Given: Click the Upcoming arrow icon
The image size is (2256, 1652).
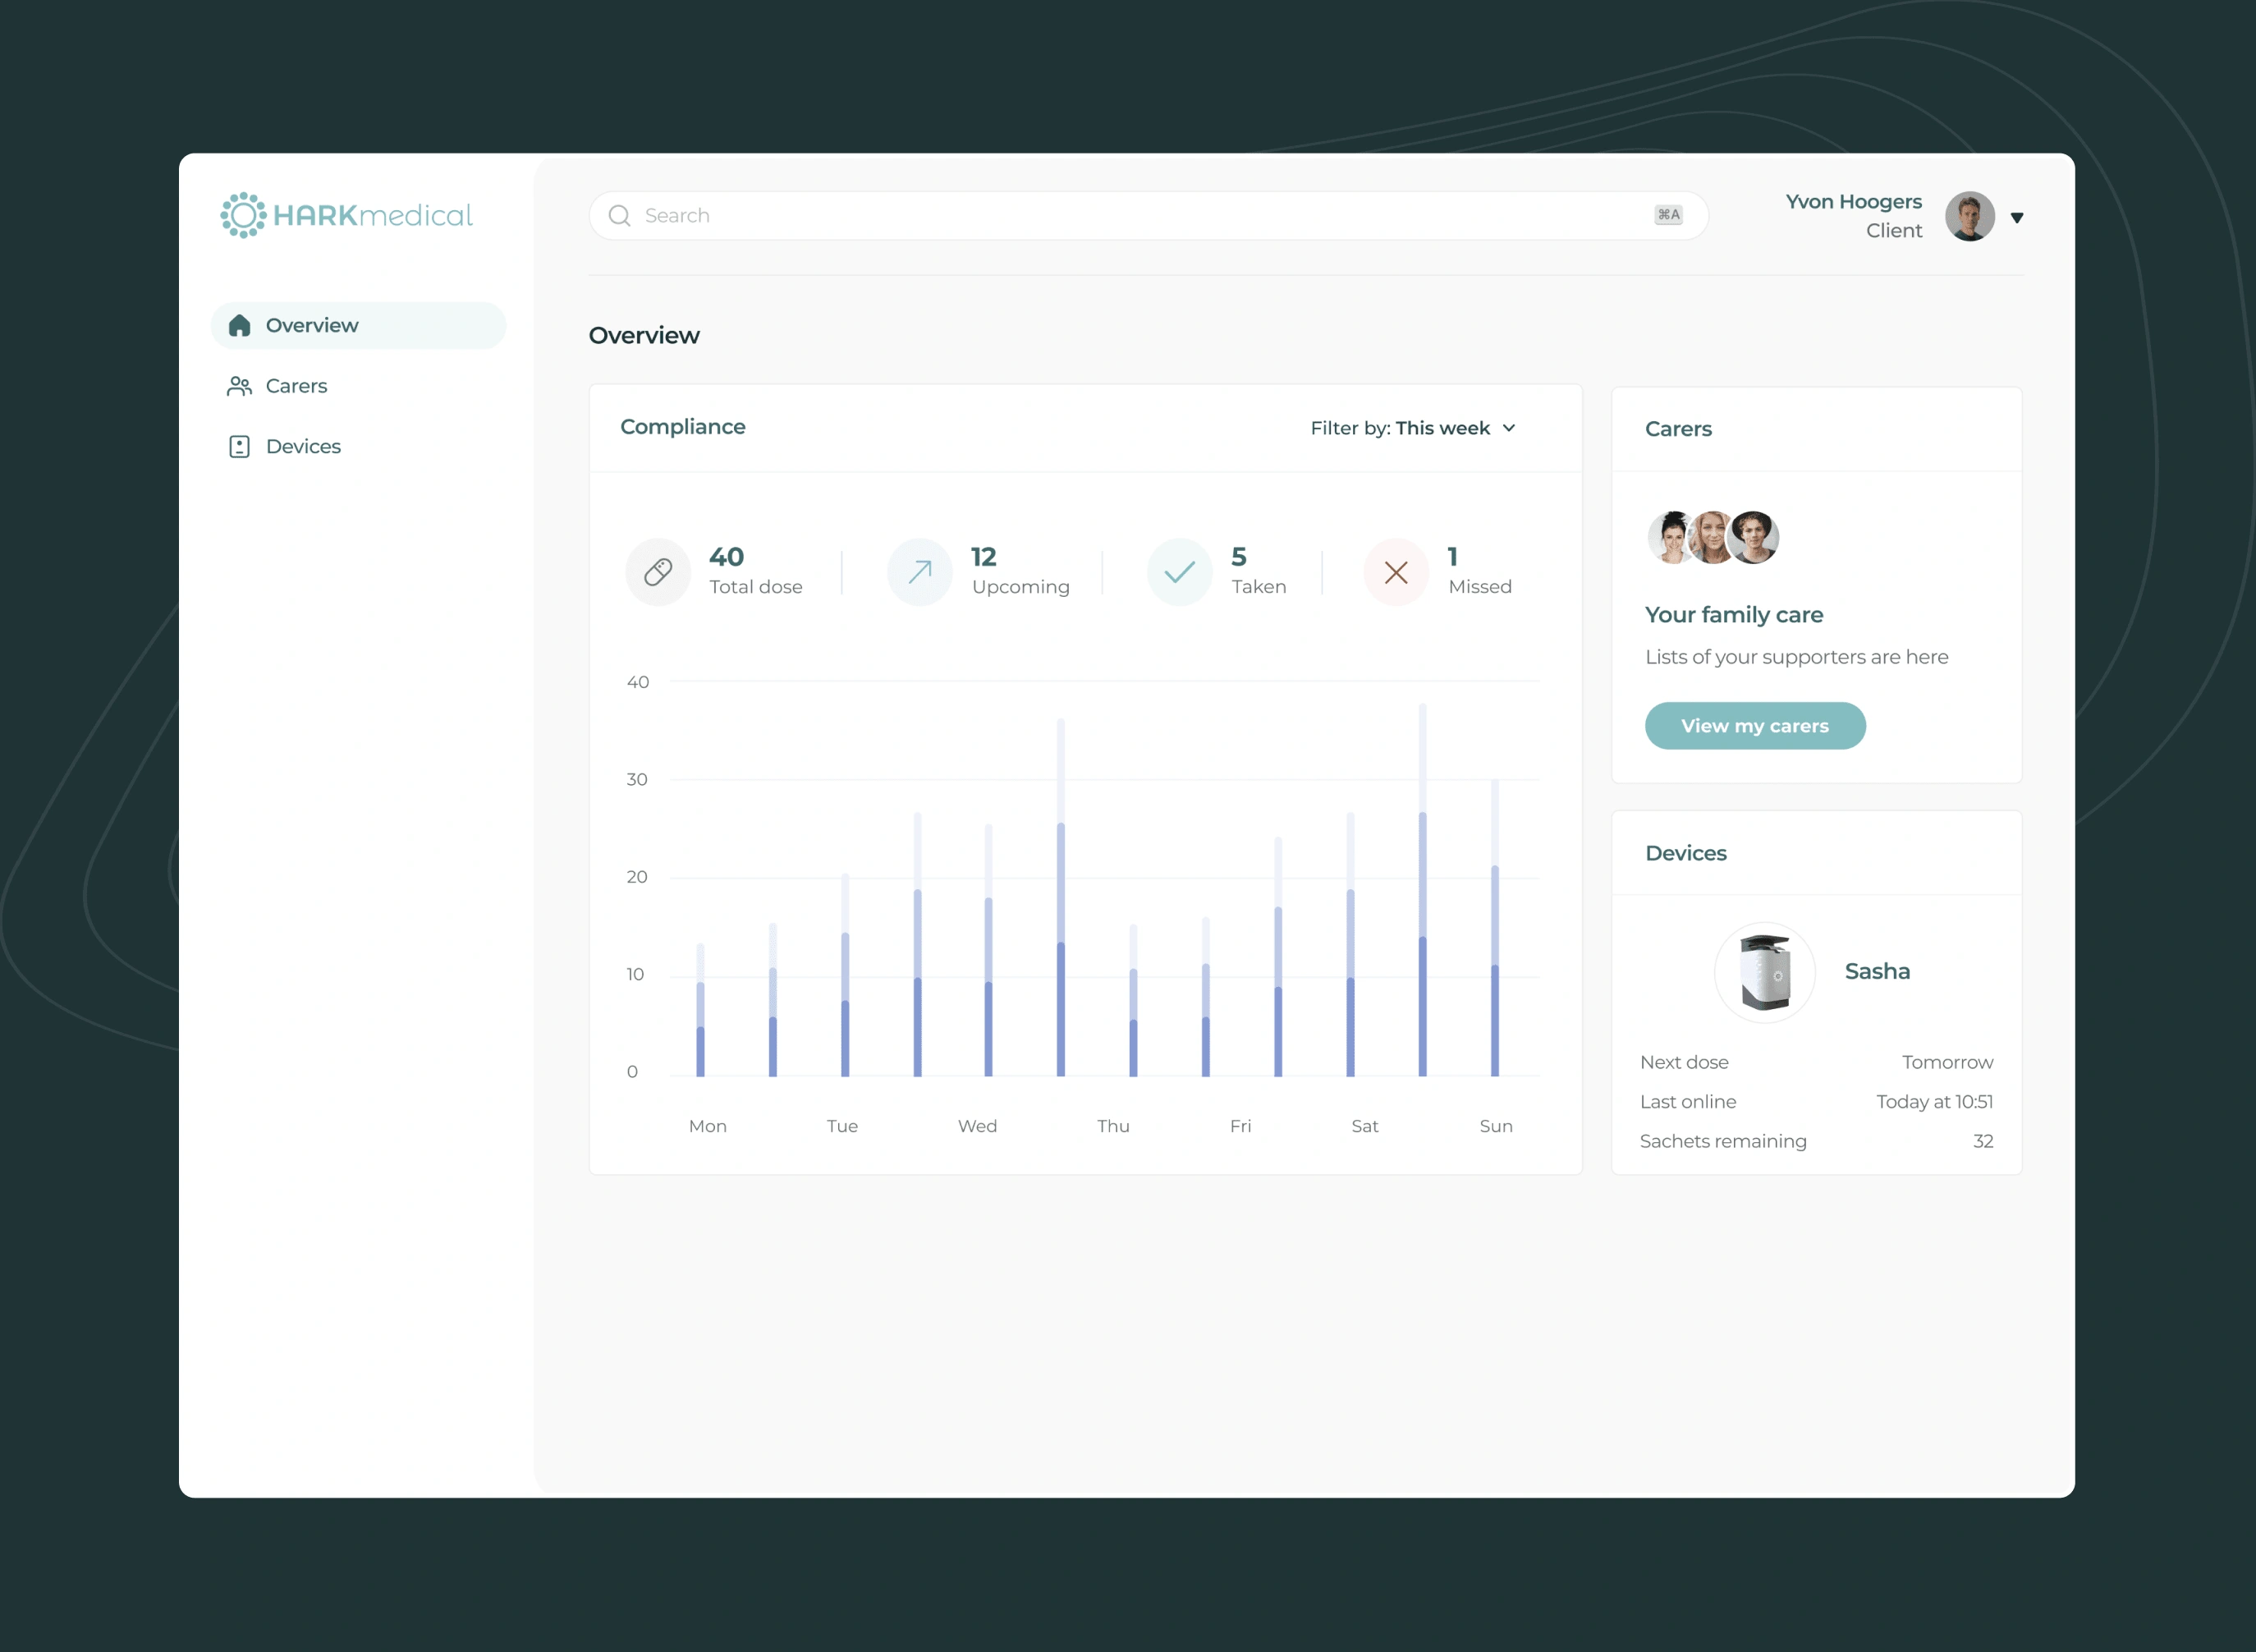Looking at the screenshot, I should click(x=920, y=572).
